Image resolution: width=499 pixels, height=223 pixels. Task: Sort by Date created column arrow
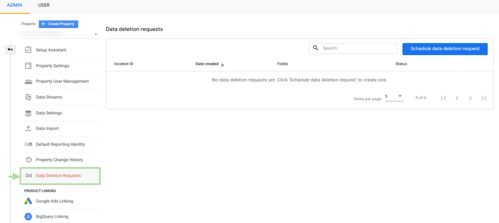tap(223, 64)
